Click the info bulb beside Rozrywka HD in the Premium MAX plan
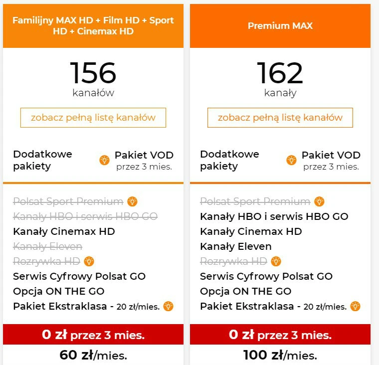 tap(276, 261)
